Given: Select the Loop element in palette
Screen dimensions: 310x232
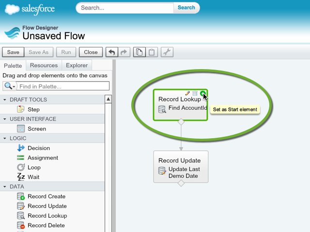Looking at the screenshot, I should coord(34,167).
